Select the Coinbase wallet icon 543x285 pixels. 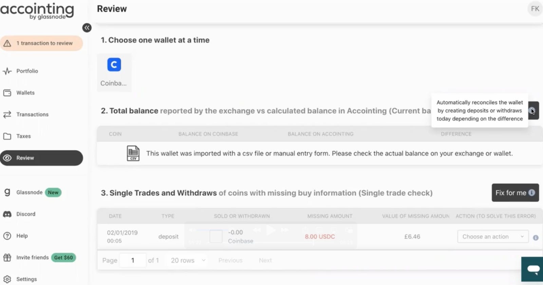click(114, 64)
